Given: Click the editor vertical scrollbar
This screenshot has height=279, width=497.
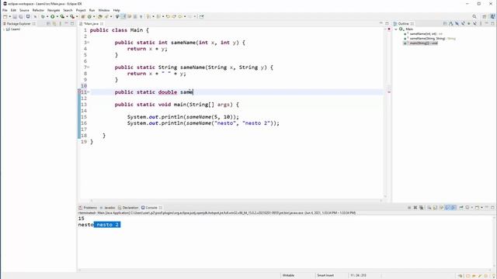Looking at the screenshot, I should tap(385, 113).
